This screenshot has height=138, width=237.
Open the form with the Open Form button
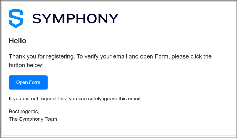pyautogui.click(x=28, y=82)
